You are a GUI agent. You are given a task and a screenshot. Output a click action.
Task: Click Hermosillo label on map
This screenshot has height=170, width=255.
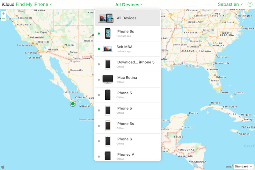(x=76, y=70)
